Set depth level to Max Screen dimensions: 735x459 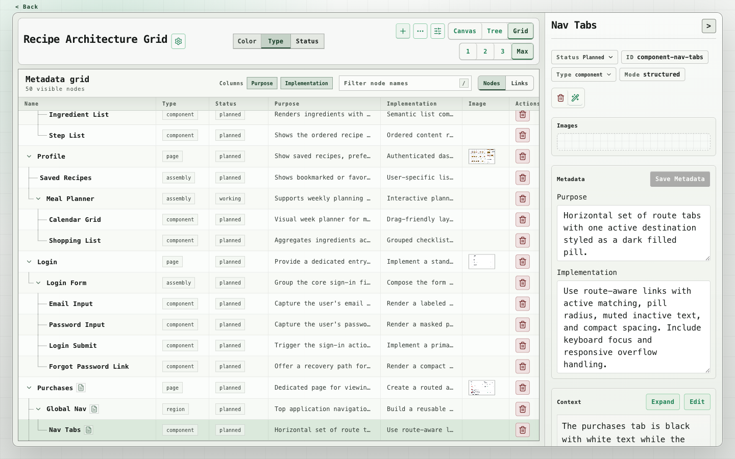point(522,52)
